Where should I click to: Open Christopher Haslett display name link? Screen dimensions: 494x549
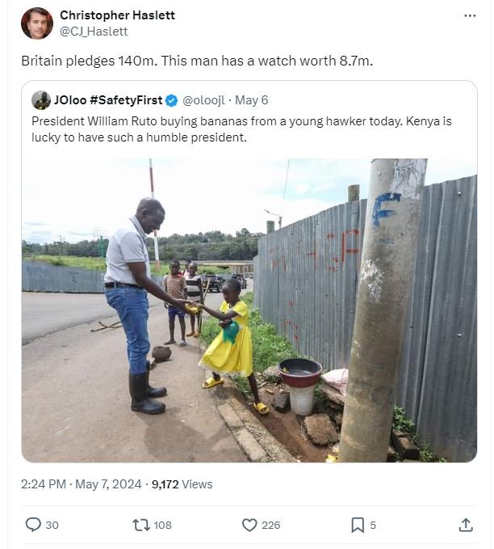117,15
